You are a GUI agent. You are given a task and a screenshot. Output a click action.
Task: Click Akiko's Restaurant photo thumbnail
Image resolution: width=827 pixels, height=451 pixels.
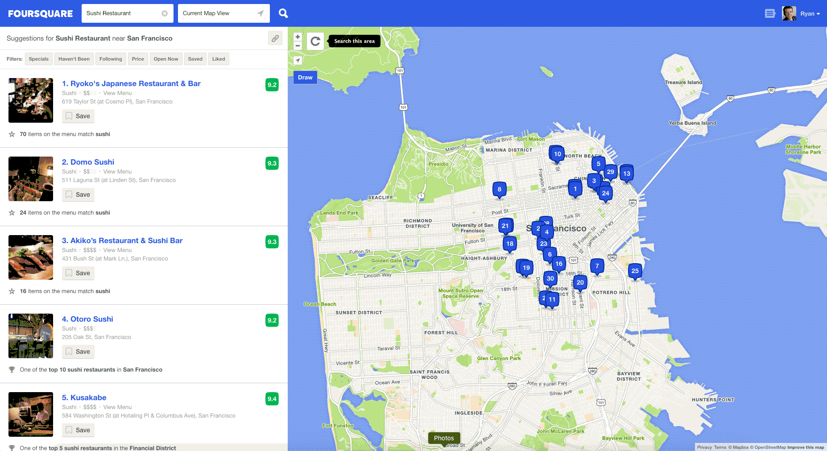pyautogui.click(x=31, y=257)
